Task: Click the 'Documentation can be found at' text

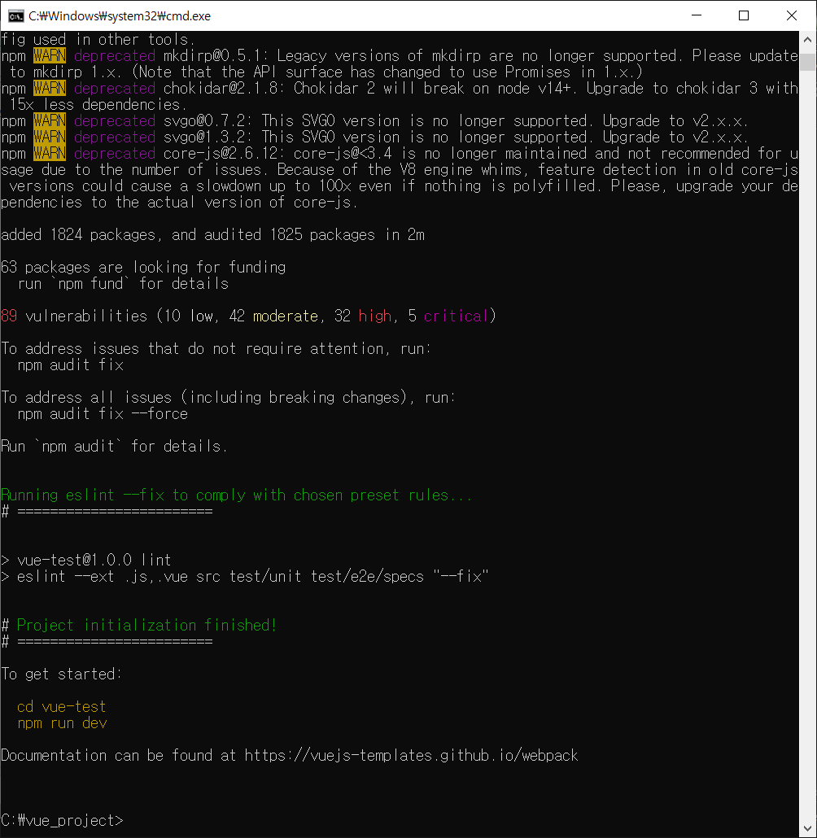Action: [x=119, y=755]
